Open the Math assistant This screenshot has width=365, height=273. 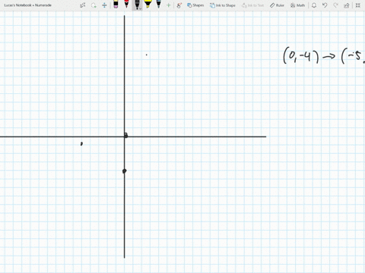point(297,5)
